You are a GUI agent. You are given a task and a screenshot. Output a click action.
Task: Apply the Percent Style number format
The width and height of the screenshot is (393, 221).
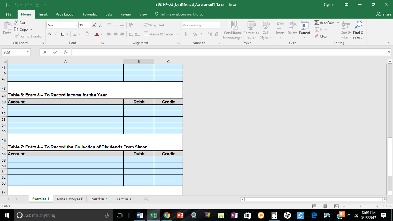coord(195,34)
